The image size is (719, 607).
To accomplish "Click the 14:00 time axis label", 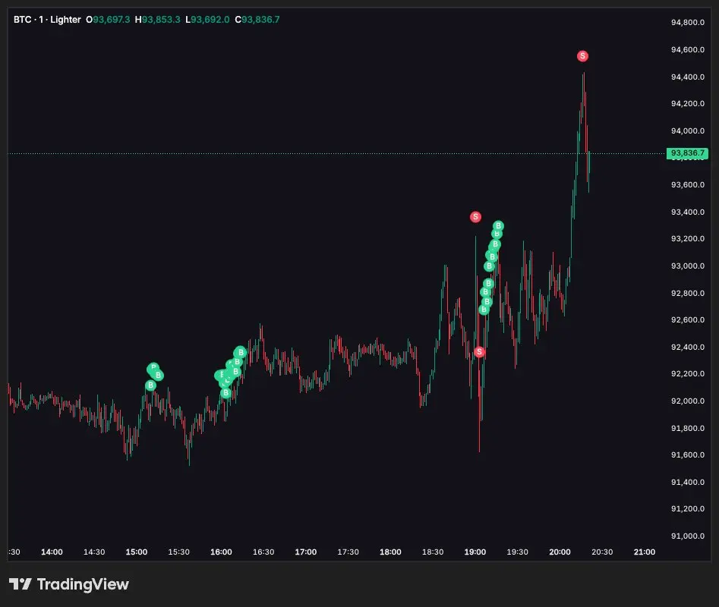I will tap(52, 552).
